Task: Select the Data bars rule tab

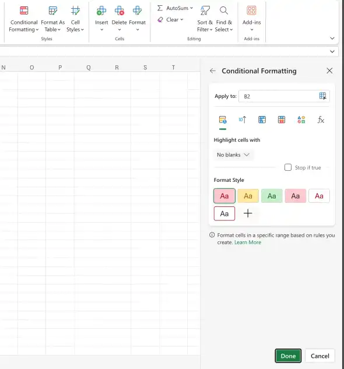Action: coord(262,120)
